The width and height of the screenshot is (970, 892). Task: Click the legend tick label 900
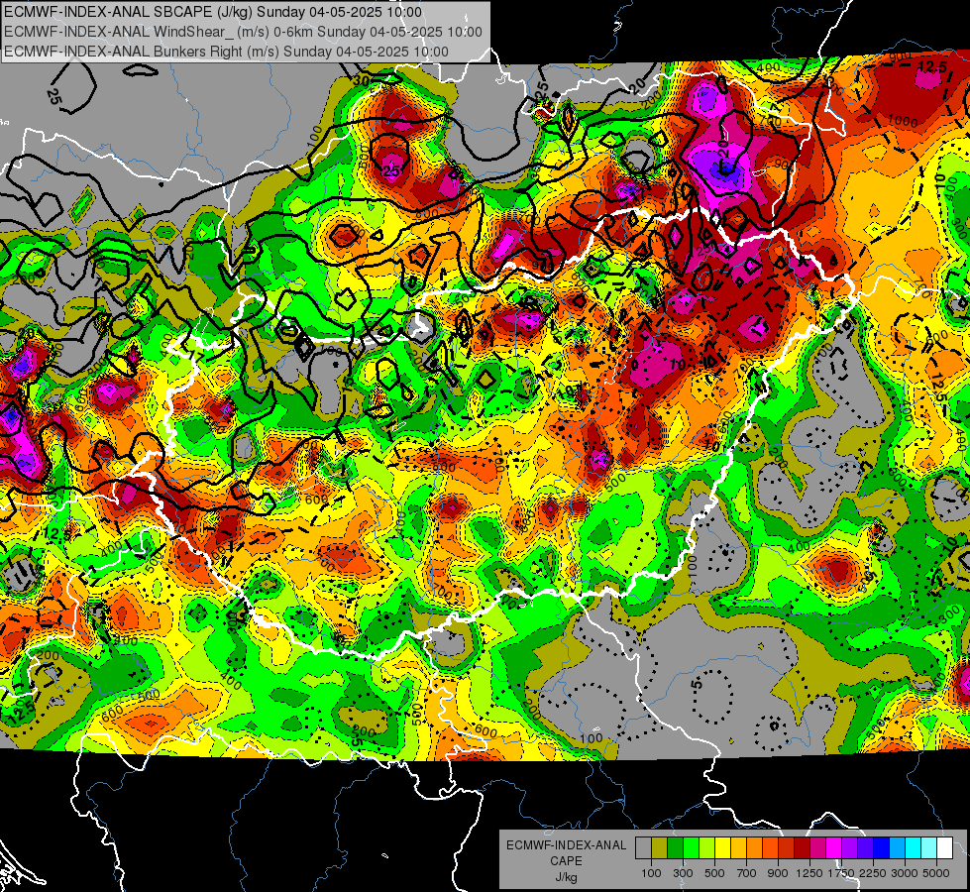click(778, 873)
